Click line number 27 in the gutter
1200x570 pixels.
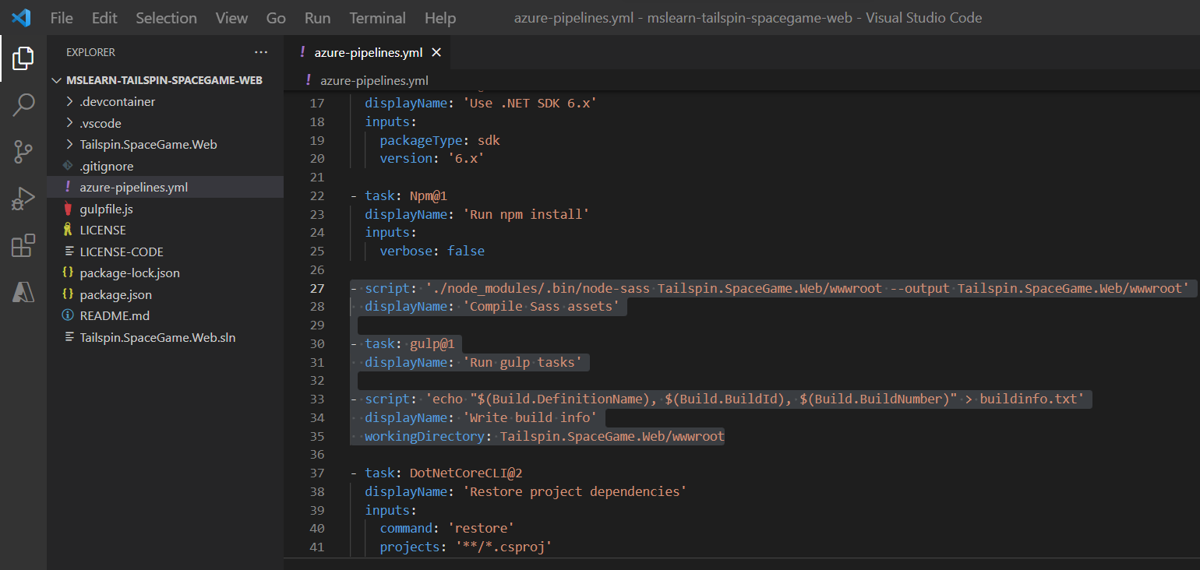[317, 288]
